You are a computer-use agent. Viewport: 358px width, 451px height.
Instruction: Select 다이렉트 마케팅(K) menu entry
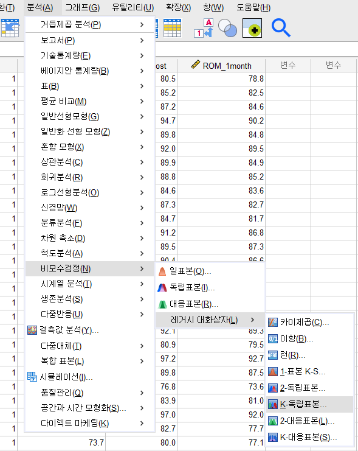tap(90, 423)
